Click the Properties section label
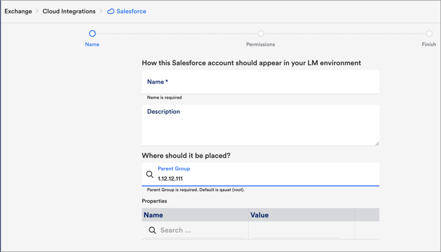 (155, 201)
